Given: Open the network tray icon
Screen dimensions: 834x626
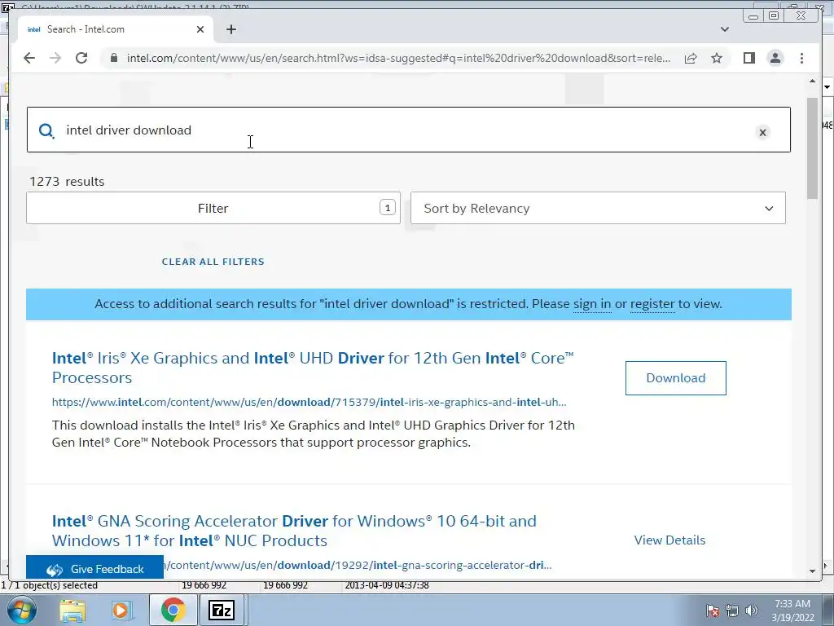Looking at the screenshot, I should pos(732,611).
